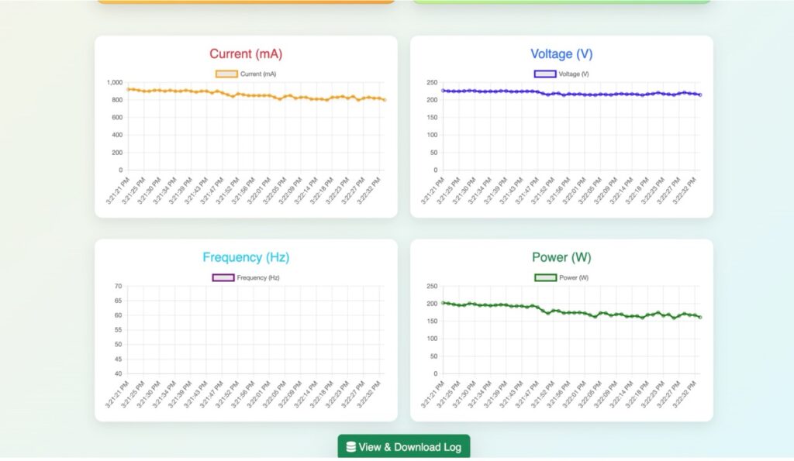This screenshot has width=794, height=461.
Task: Open the View & Download Log panel
Action: click(404, 447)
